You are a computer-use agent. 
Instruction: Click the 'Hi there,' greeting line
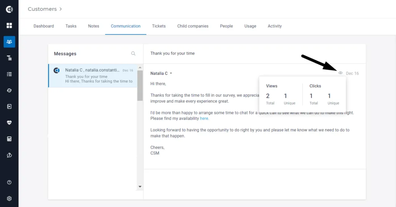click(x=158, y=84)
